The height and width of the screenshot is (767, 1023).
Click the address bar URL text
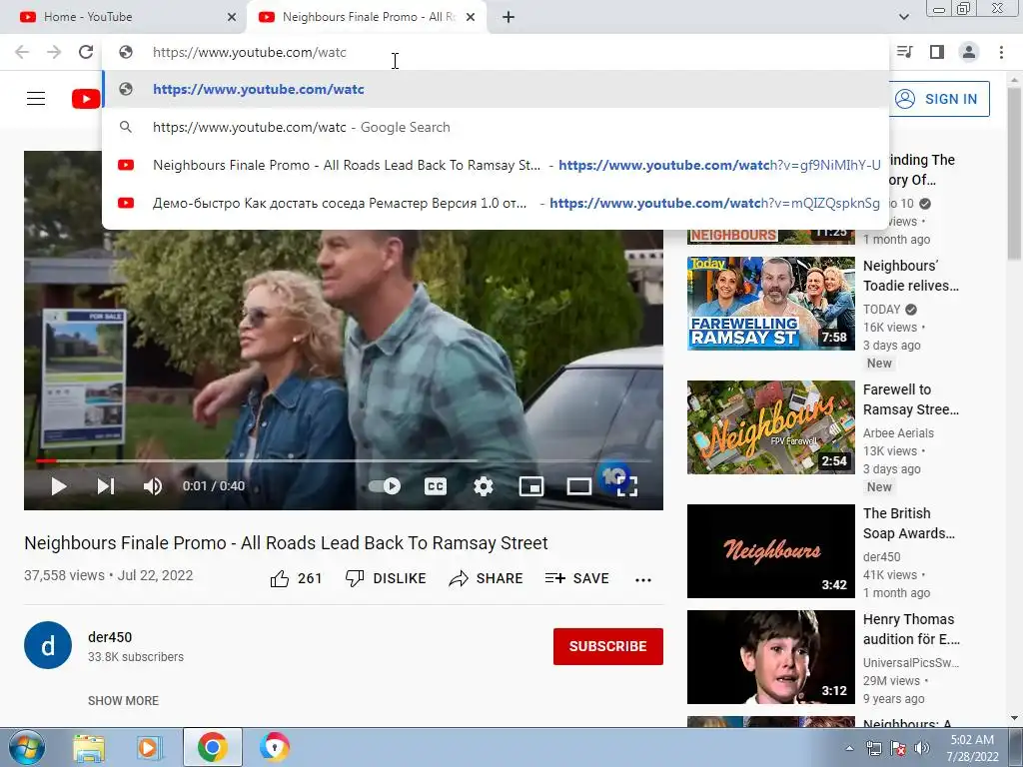[249, 52]
